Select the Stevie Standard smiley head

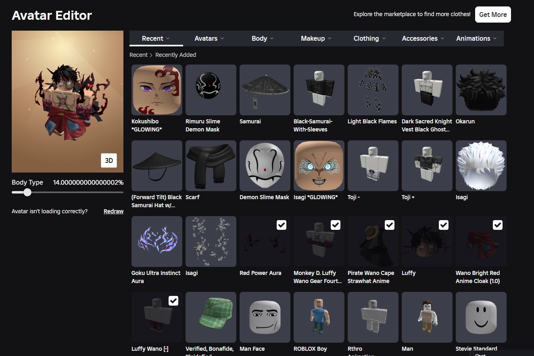(481, 317)
